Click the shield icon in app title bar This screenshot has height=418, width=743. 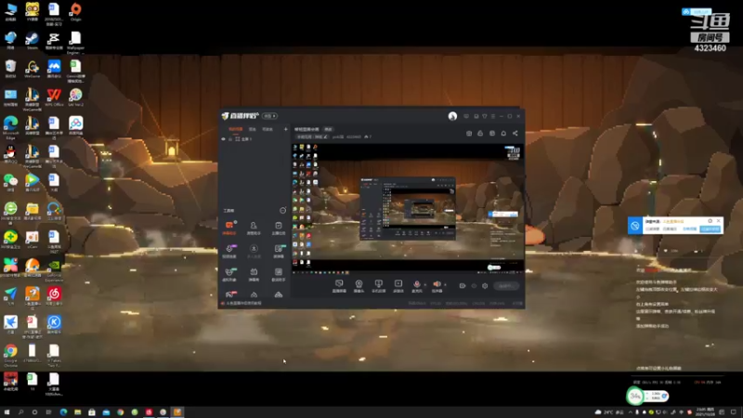click(x=484, y=116)
